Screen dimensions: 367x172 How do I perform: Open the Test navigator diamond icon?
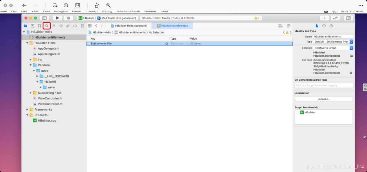click(61, 26)
